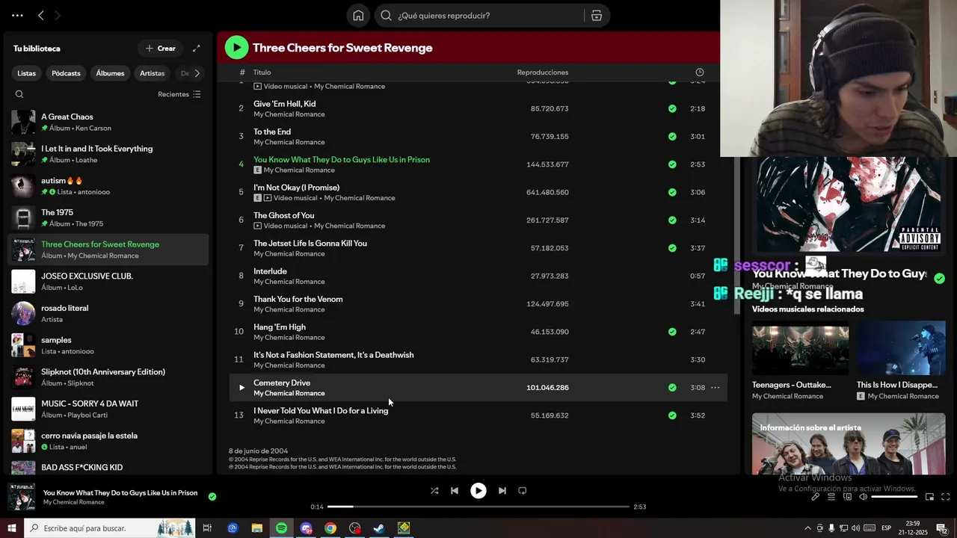Open lyrics with the microphone icon

[816, 497]
